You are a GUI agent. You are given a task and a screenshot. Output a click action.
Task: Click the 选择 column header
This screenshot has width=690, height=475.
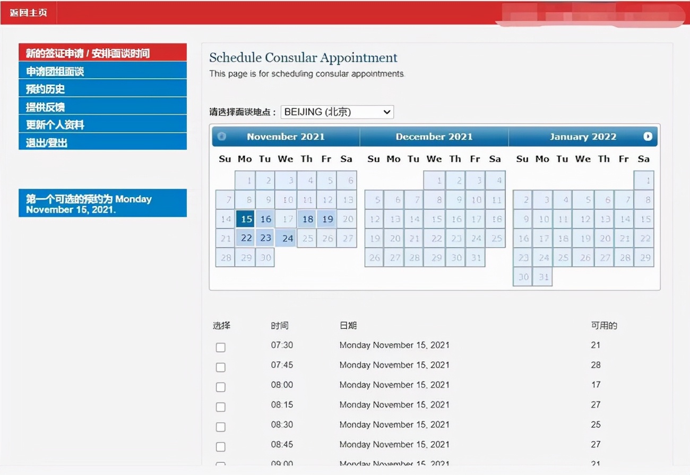(221, 325)
